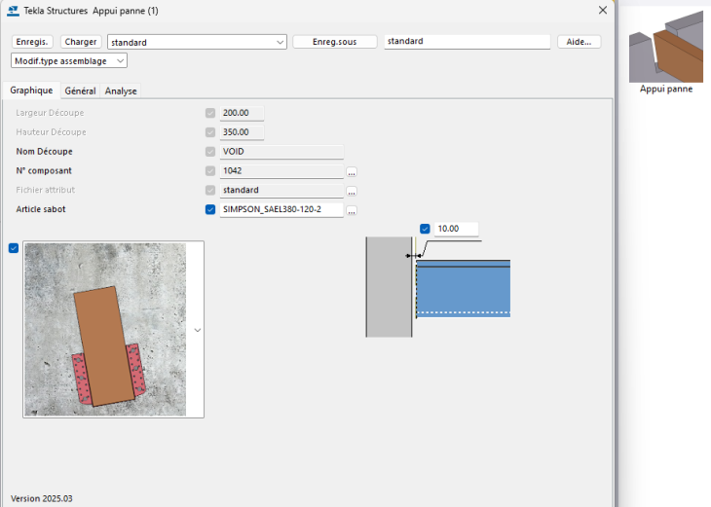The width and height of the screenshot is (711, 507).
Task: Expand the hanger image option dropdown arrow
Action: tap(198, 331)
